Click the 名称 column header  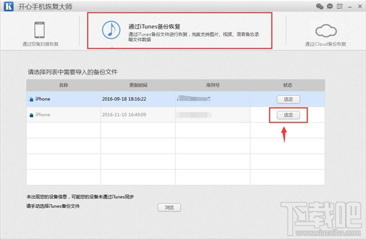tap(63, 85)
